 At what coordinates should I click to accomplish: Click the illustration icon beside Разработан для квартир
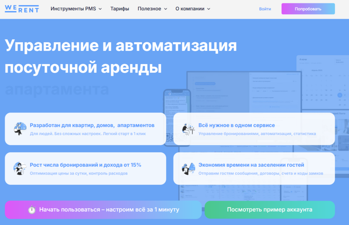(x=20, y=128)
